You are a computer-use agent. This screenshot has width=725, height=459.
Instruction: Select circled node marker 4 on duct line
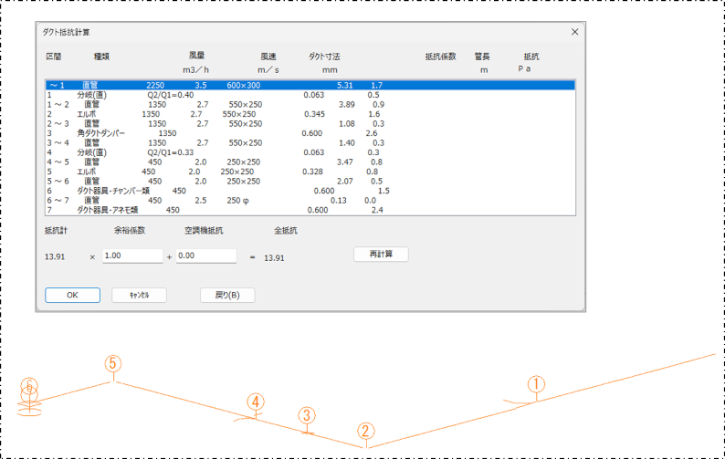coord(256,402)
